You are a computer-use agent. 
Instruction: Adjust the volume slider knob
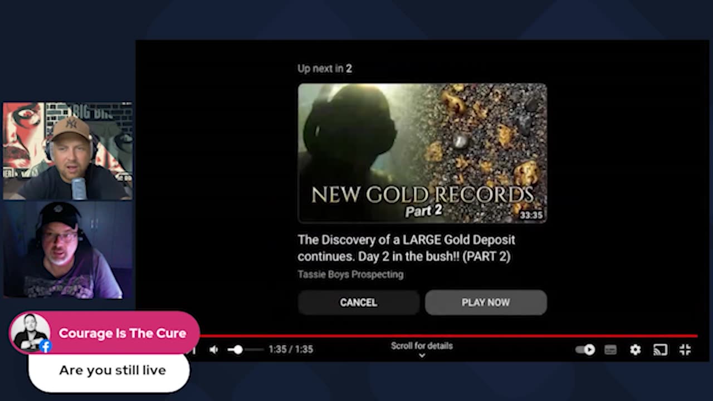238,349
